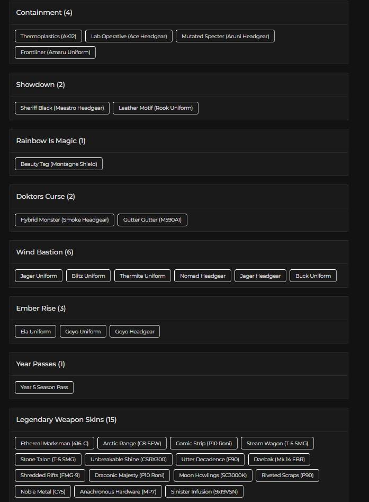Screen dimensions: 369x502
Task: Select the Thermite Uniform tag
Action: tap(142, 276)
